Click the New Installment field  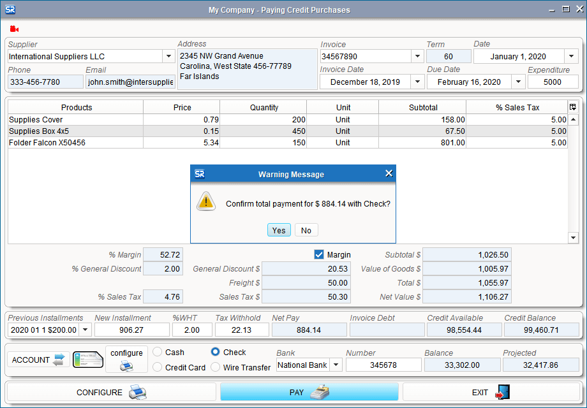click(x=132, y=330)
